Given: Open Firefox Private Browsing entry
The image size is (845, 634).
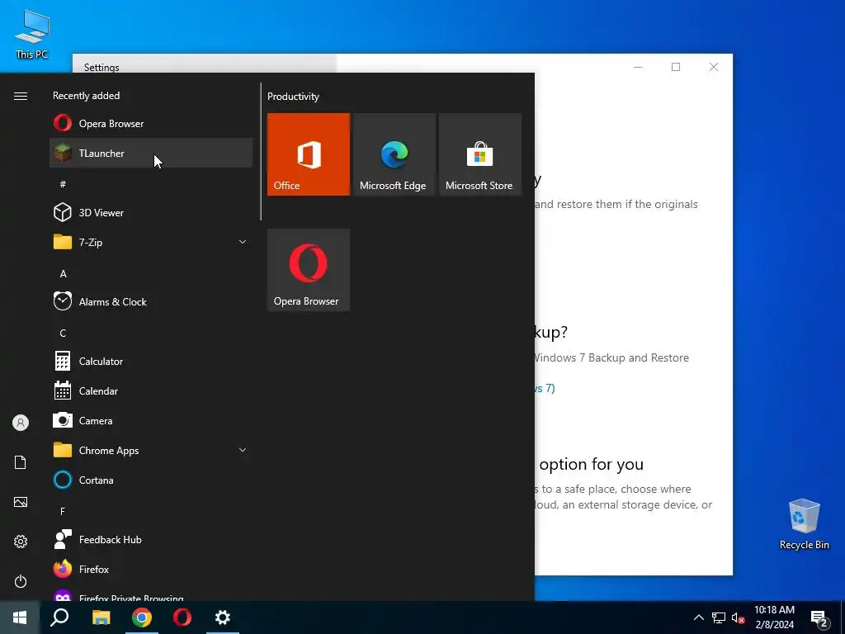Looking at the screenshot, I should [151, 594].
